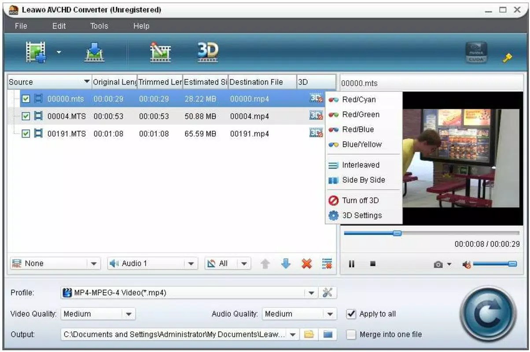Click the key registration icon

pos(508,57)
